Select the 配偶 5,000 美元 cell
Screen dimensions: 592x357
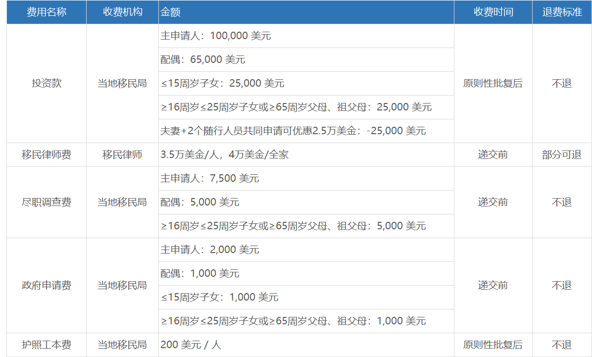(x=200, y=203)
